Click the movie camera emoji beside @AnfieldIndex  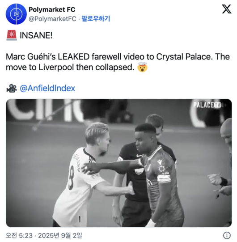click(12, 88)
